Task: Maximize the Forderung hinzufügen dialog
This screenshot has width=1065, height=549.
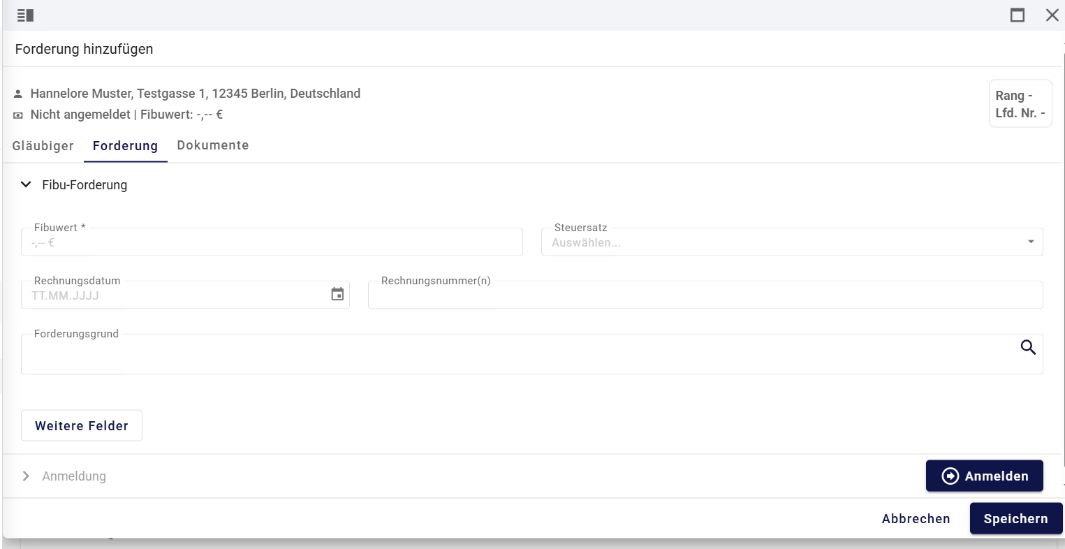Action: click(1018, 15)
